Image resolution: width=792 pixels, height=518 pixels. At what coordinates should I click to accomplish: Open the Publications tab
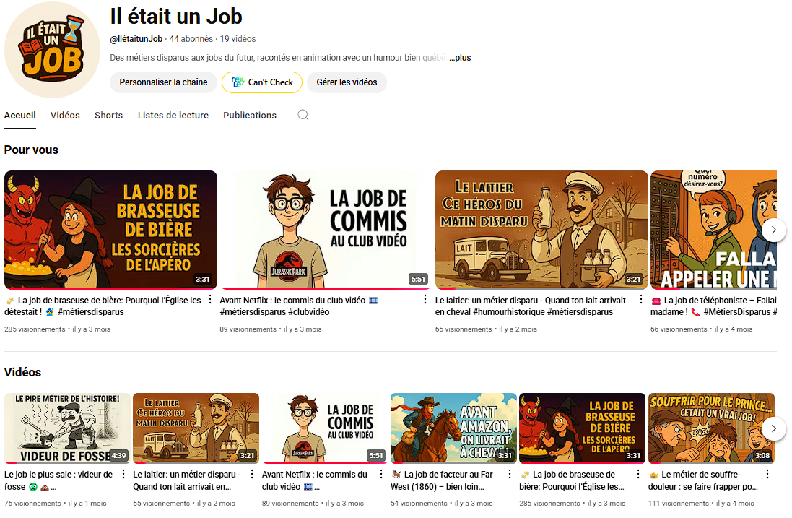point(249,115)
